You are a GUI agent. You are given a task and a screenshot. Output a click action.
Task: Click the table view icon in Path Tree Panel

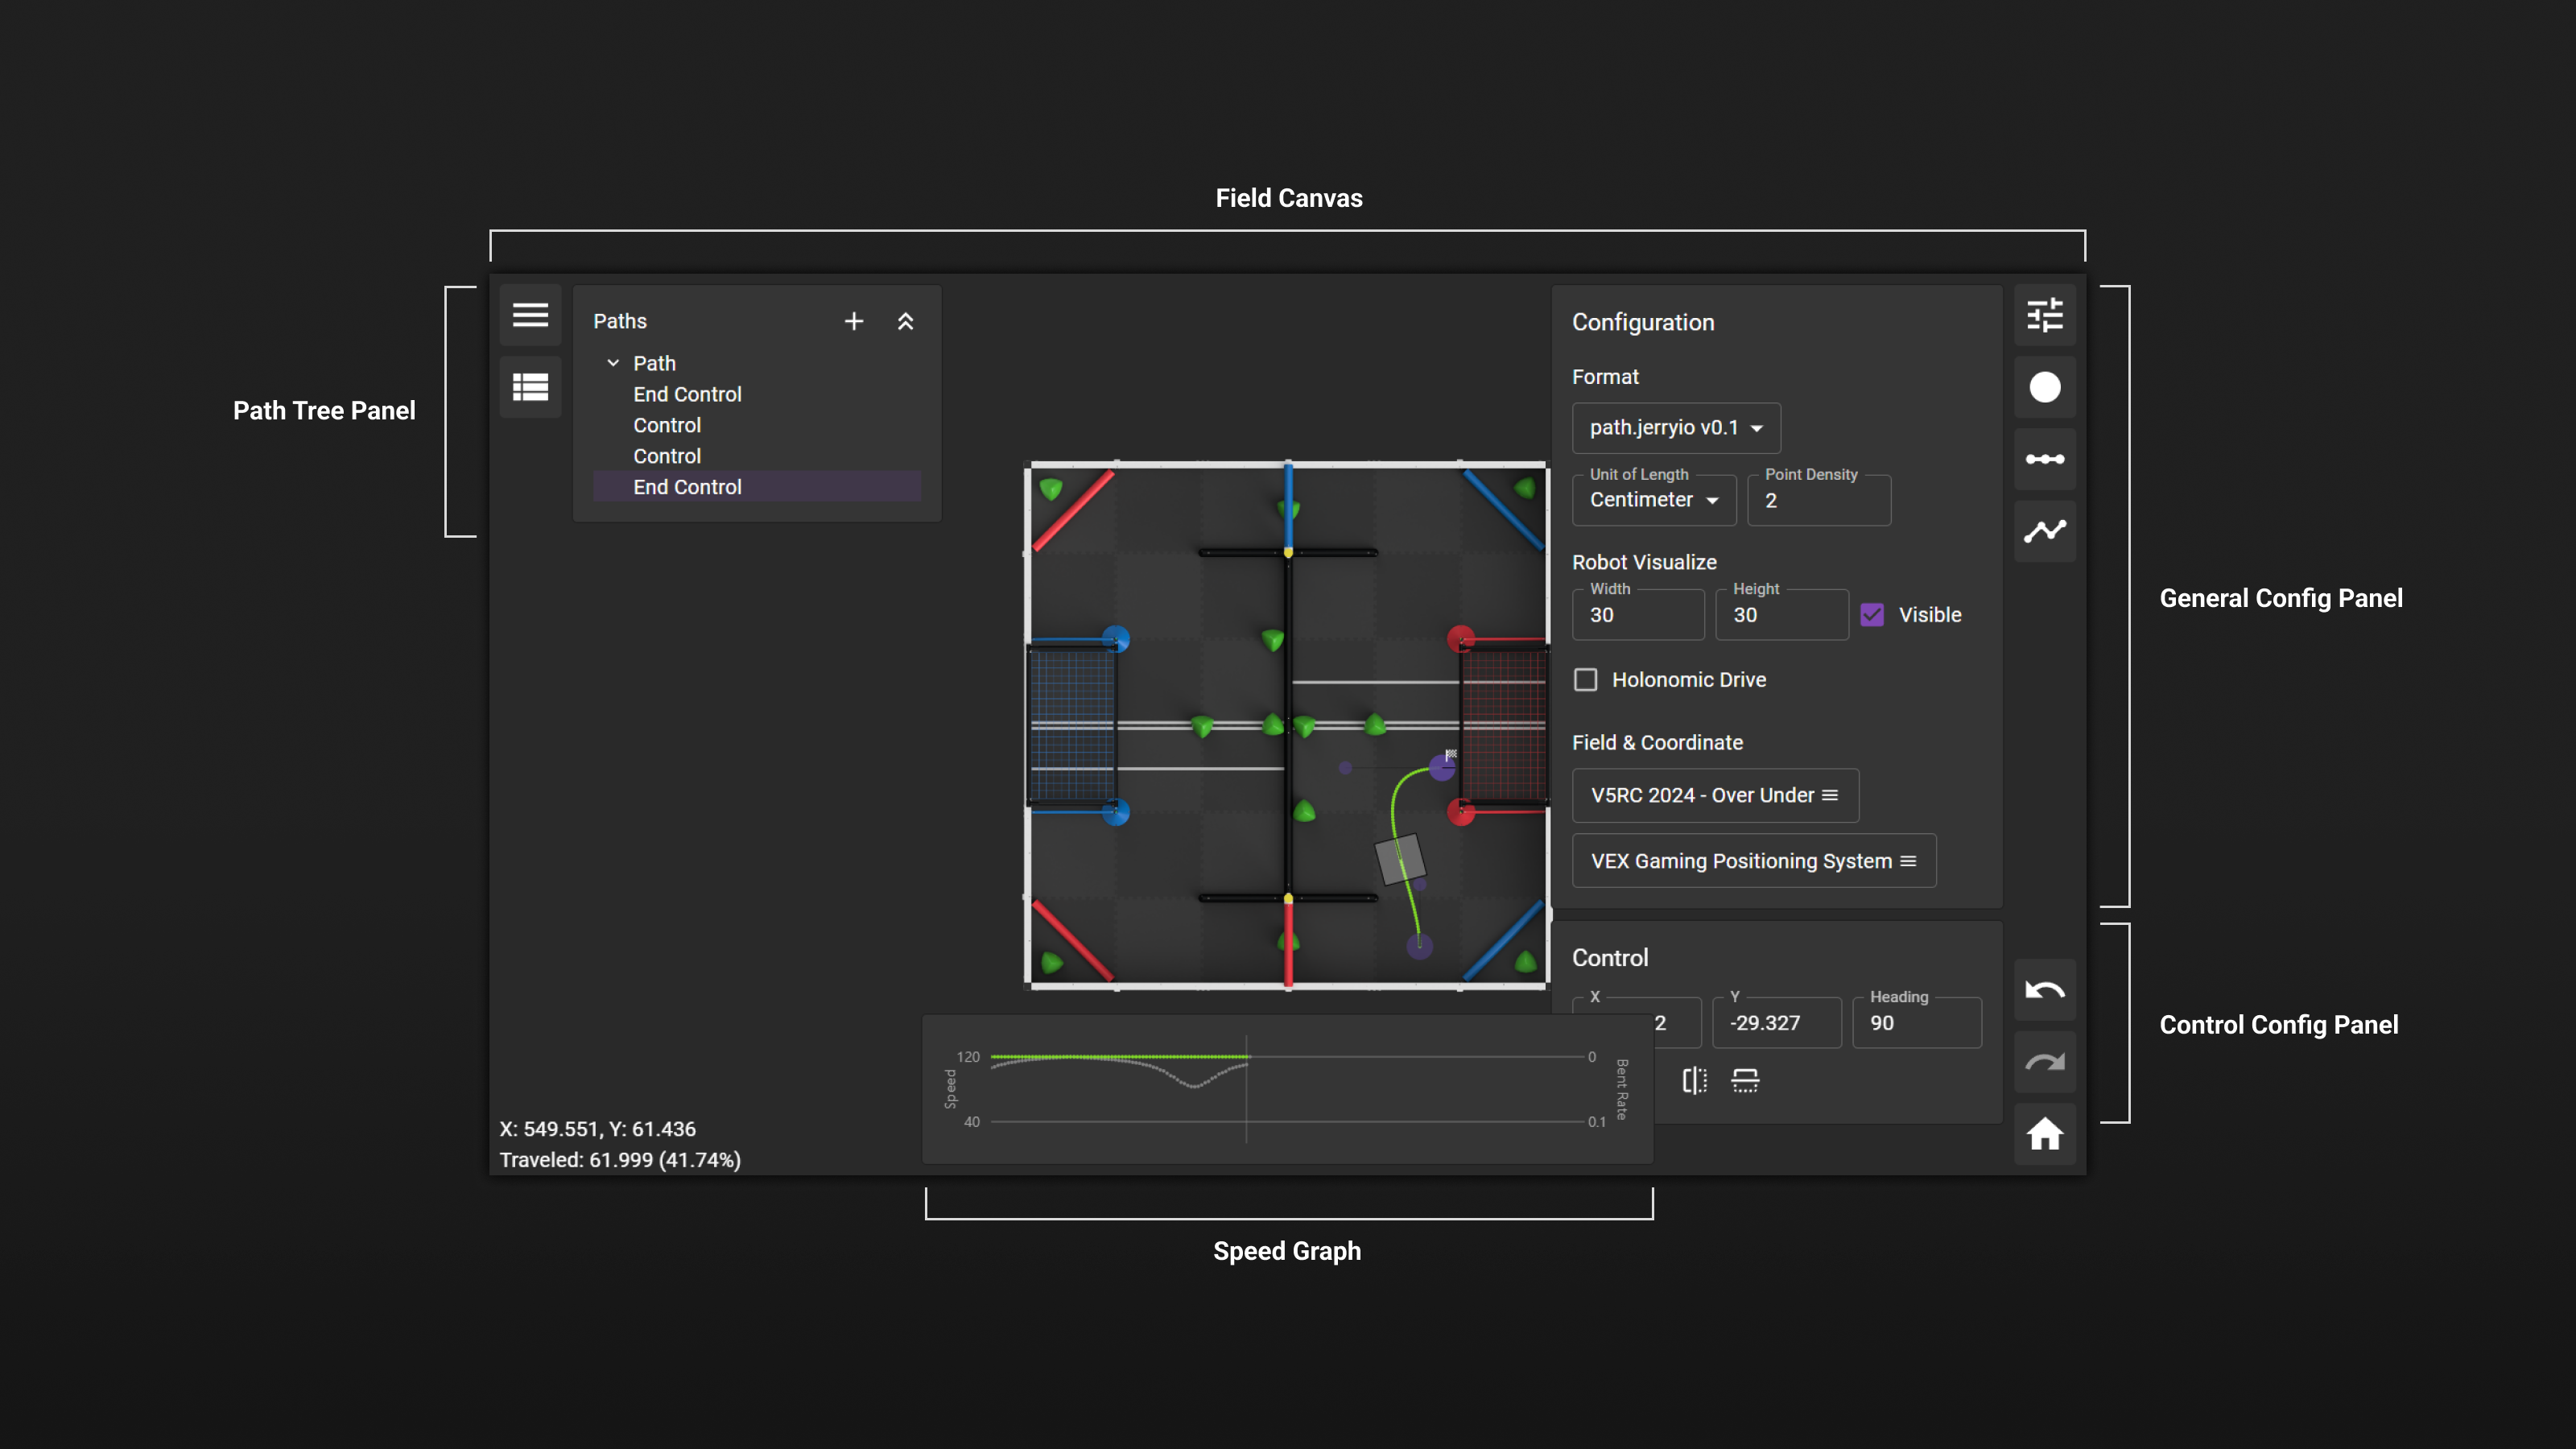pos(530,387)
